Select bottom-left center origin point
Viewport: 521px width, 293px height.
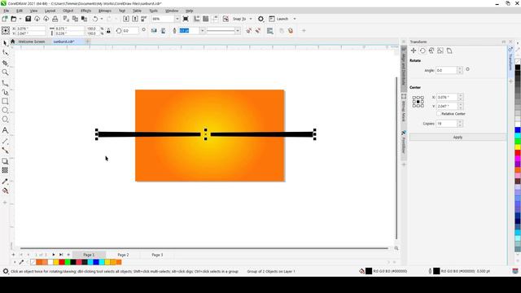point(414,106)
